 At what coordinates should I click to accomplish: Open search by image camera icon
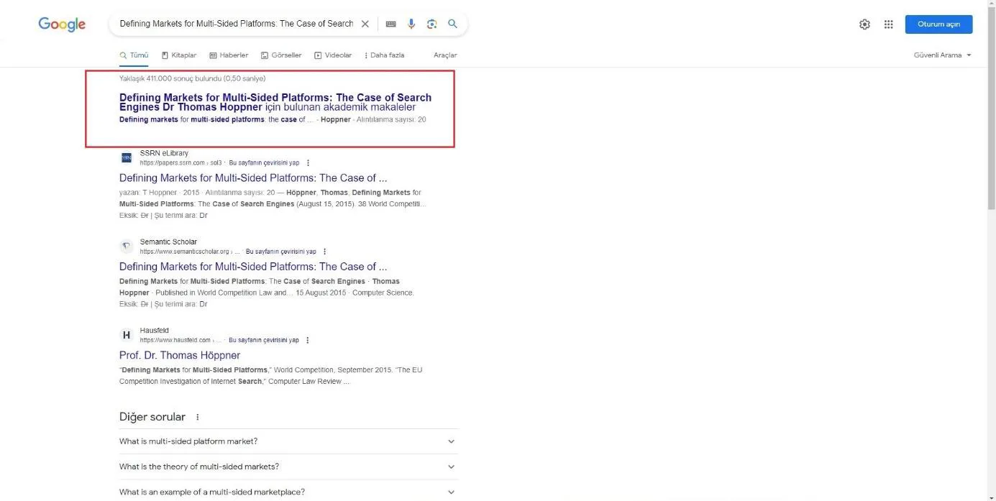click(x=431, y=24)
